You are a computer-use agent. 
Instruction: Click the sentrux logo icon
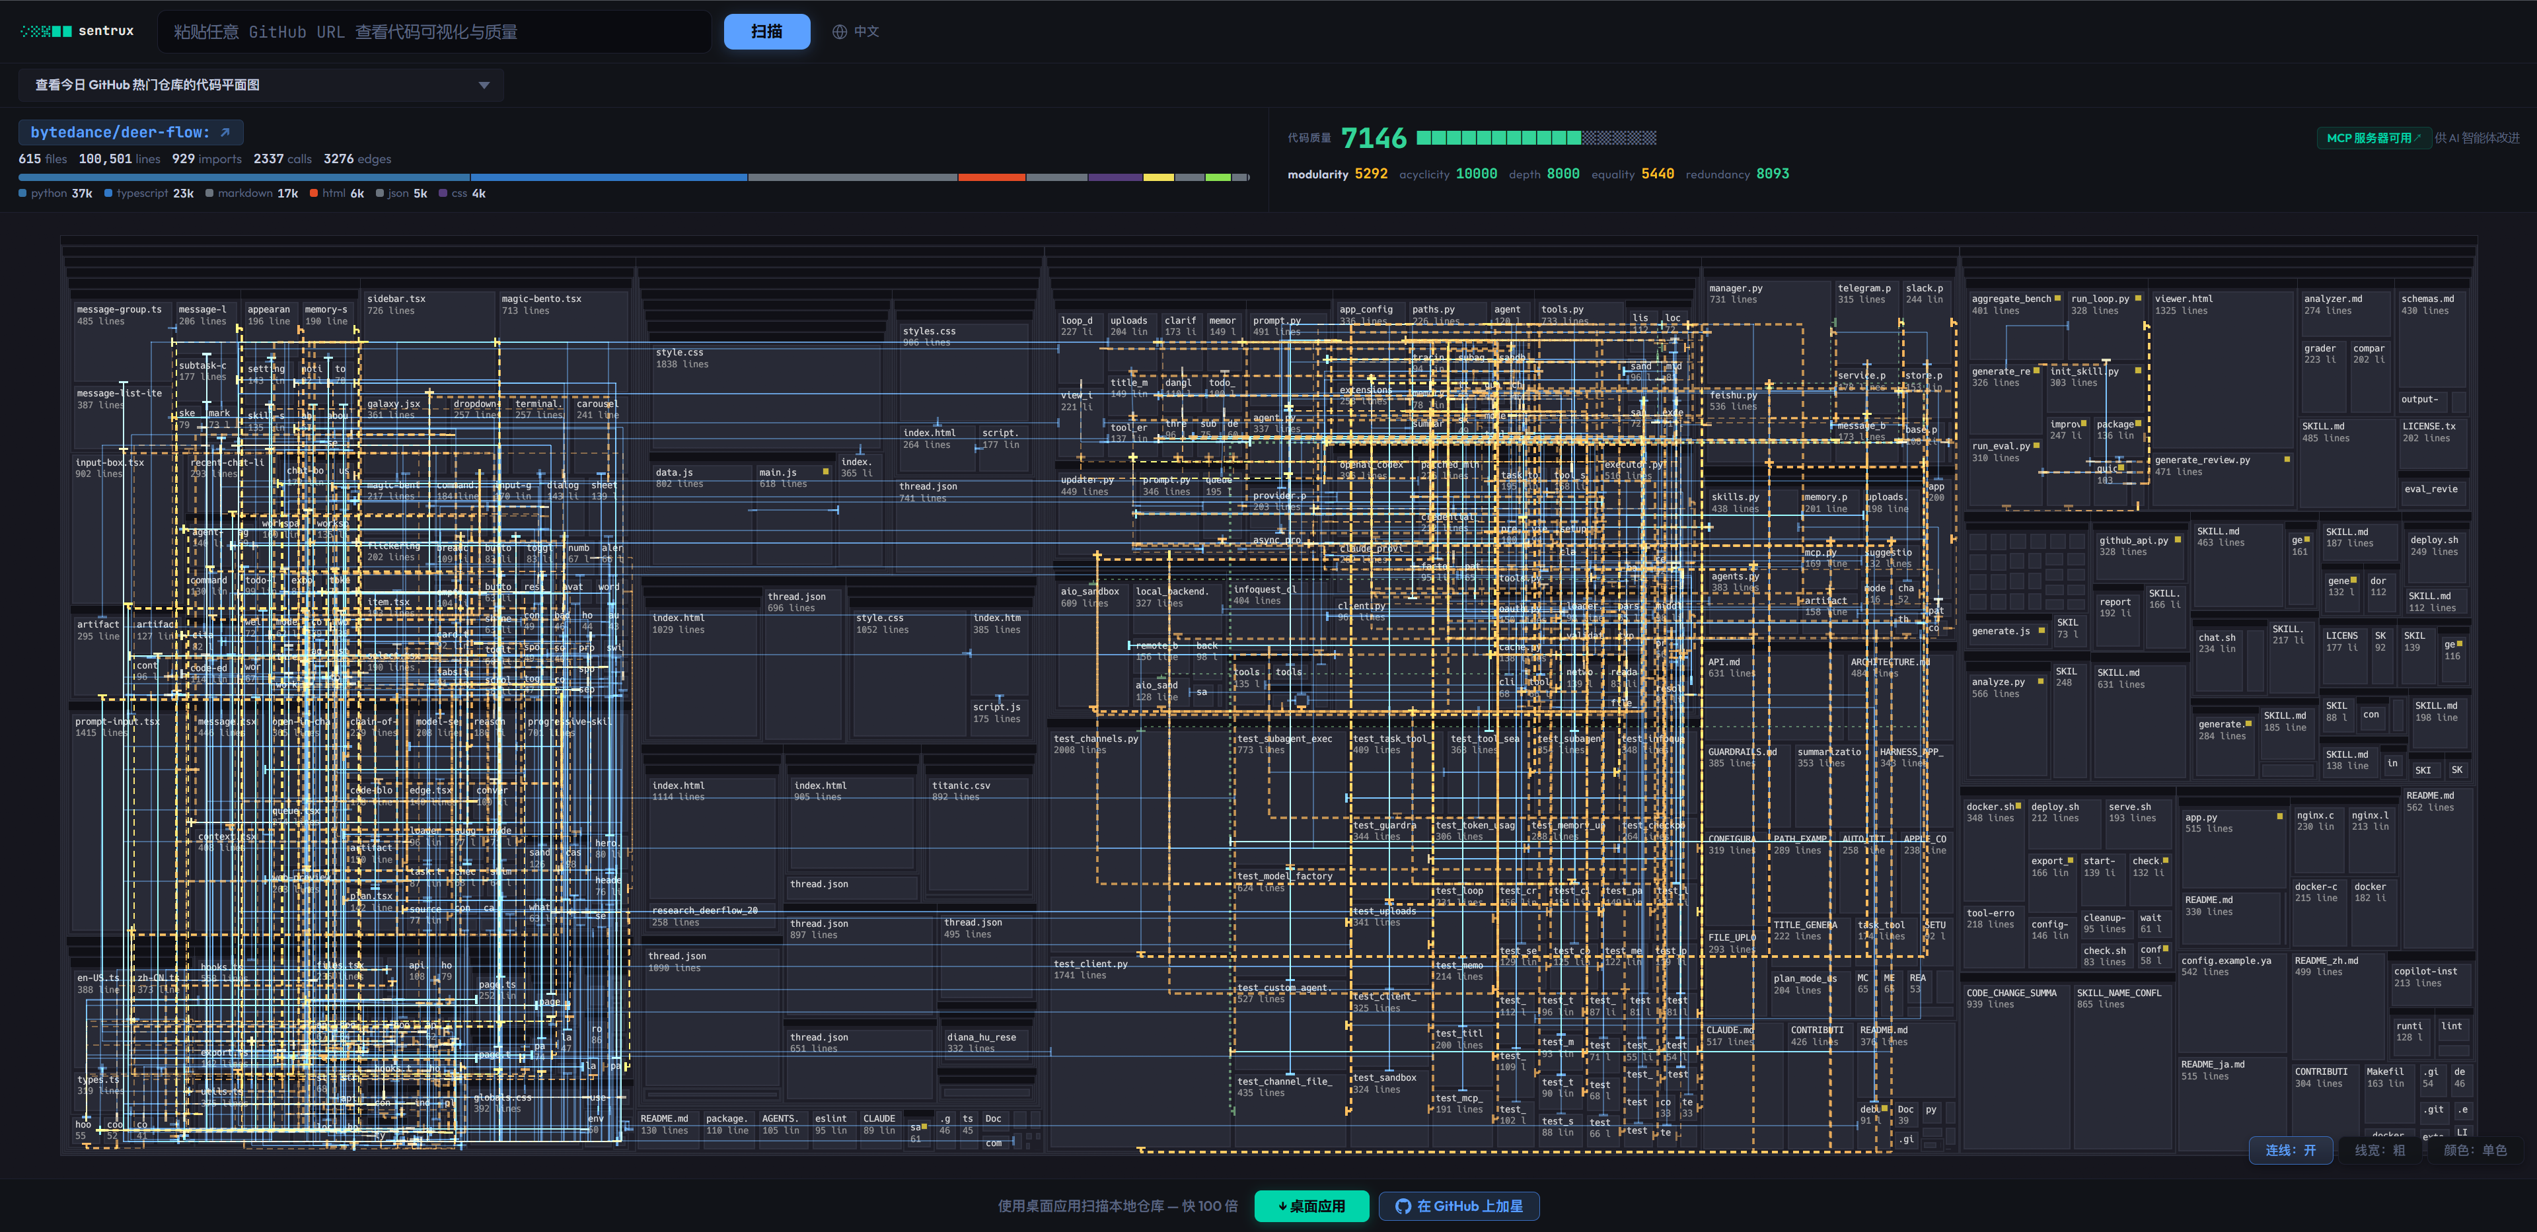point(46,32)
